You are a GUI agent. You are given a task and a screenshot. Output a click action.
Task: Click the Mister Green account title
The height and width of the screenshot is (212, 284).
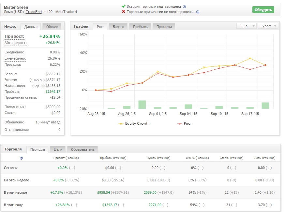(x=16, y=7)
